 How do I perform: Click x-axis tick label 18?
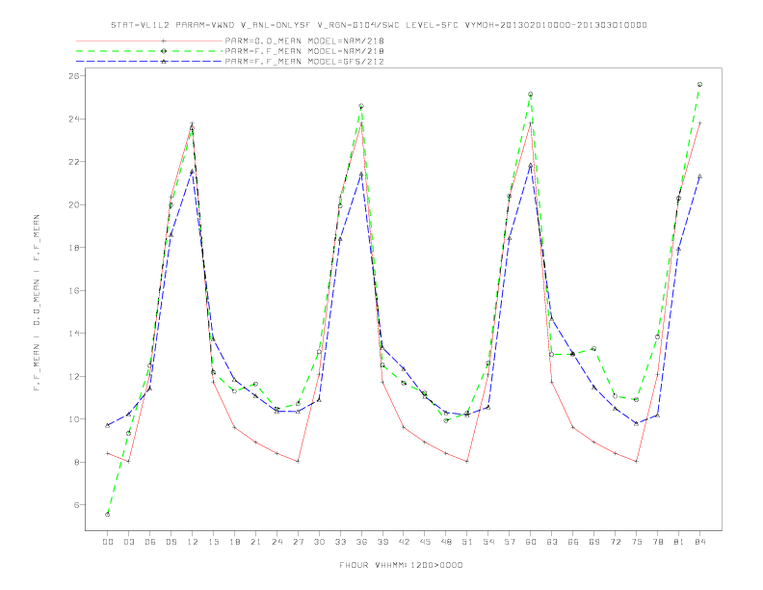[x=234, y=542]
